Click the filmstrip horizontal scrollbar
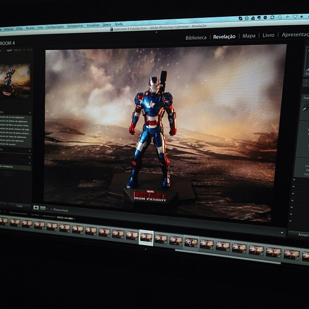 pos(228,256)
